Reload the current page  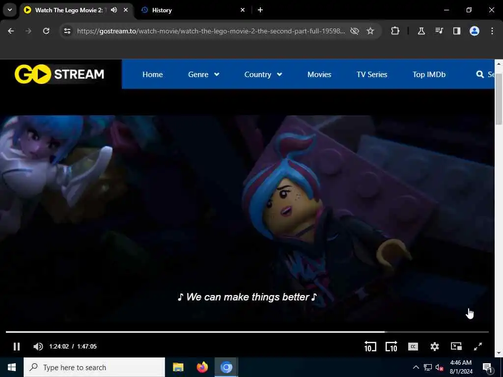coord(46,31)
